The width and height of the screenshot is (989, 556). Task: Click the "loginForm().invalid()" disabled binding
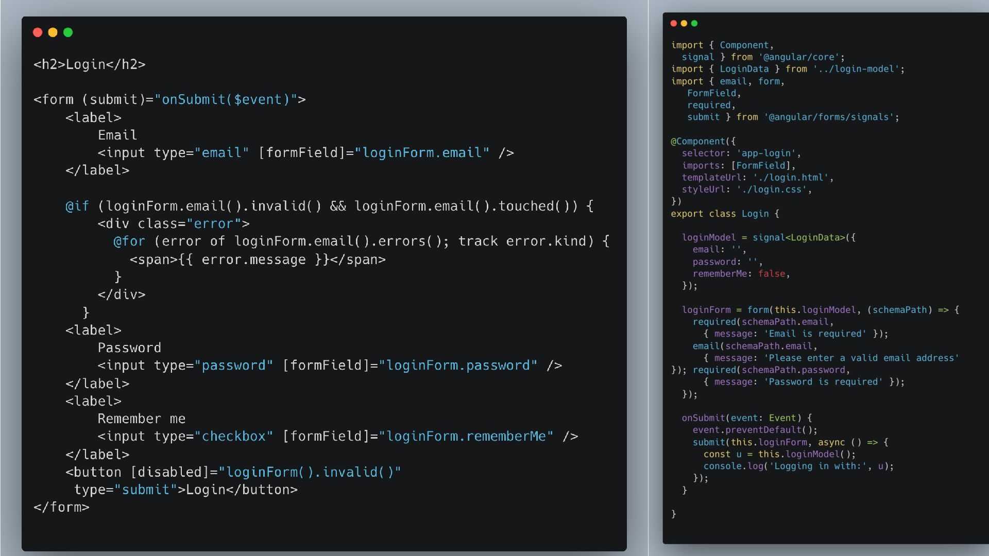310,472
